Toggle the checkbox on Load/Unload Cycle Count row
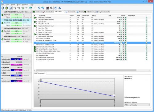The width and height of the screenshot is (154, 112). coord(146,59)
